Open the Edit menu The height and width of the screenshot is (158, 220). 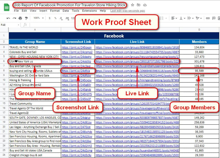click(x=24, y=11)
